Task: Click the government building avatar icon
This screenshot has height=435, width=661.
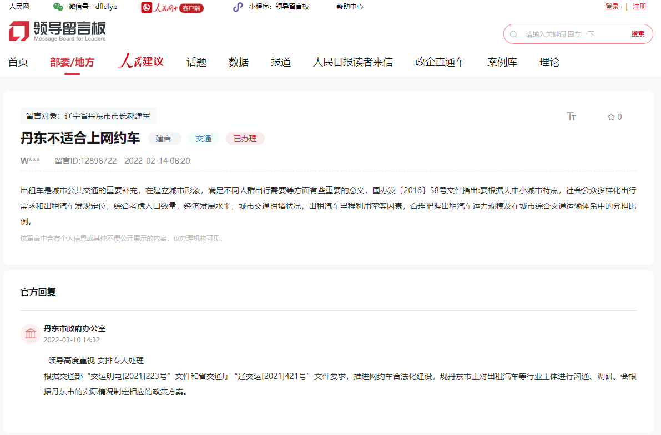Action: (x=31, y=334)
